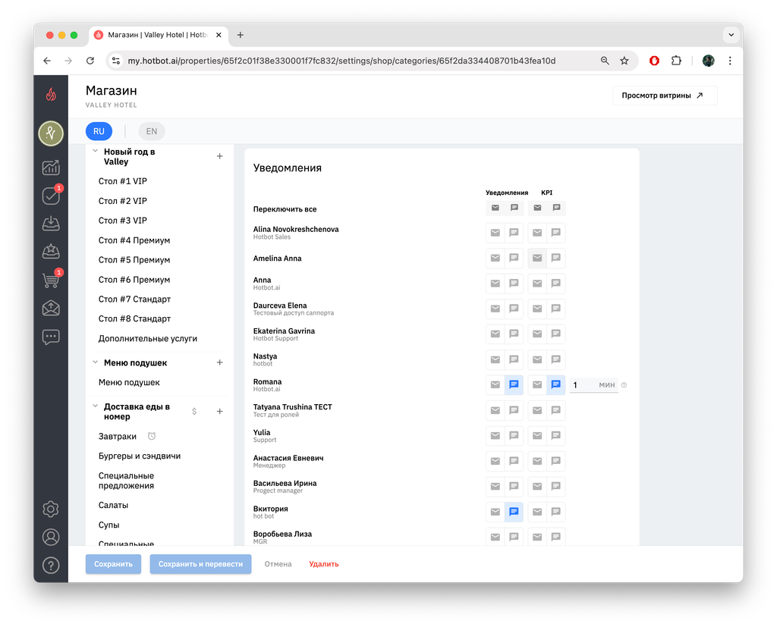Enable chat notification for Nastya
The height and width of the screenshot is (627, 777).
pyautogui.click(x=514, y=359)
